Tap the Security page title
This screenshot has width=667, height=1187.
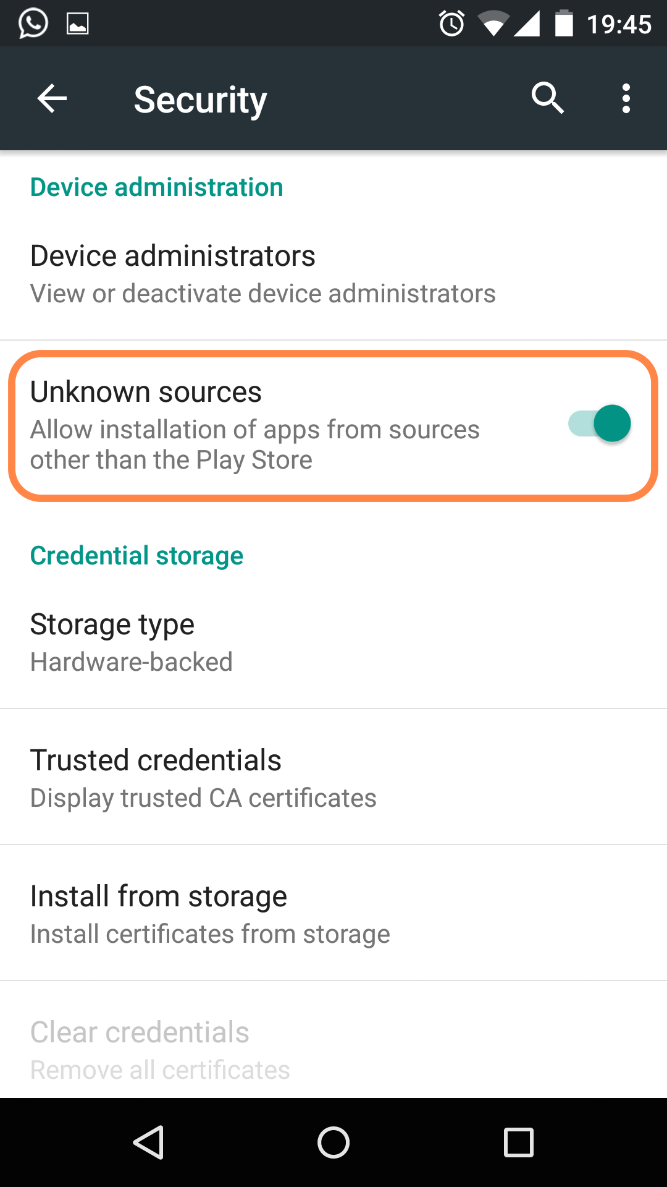tap(200, 100)
